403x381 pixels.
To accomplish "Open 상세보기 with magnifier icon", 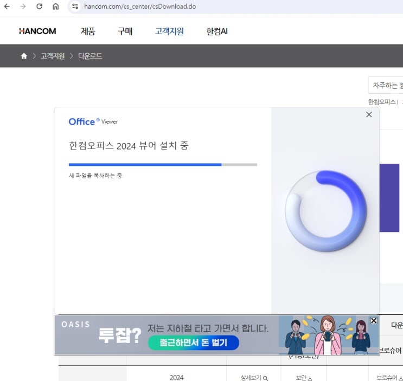I will tap(254, 378).
